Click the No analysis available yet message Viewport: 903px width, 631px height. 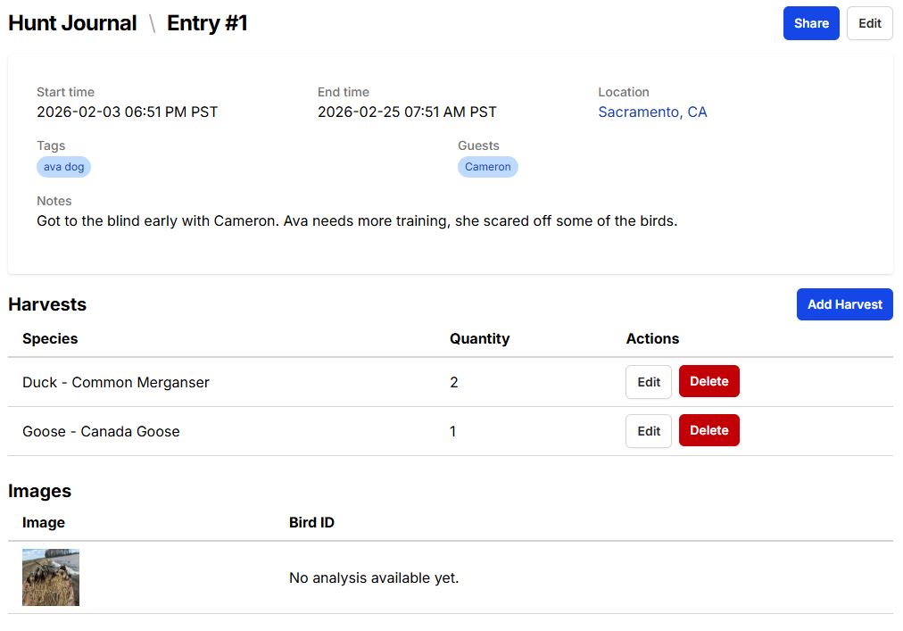pos(372,577)
